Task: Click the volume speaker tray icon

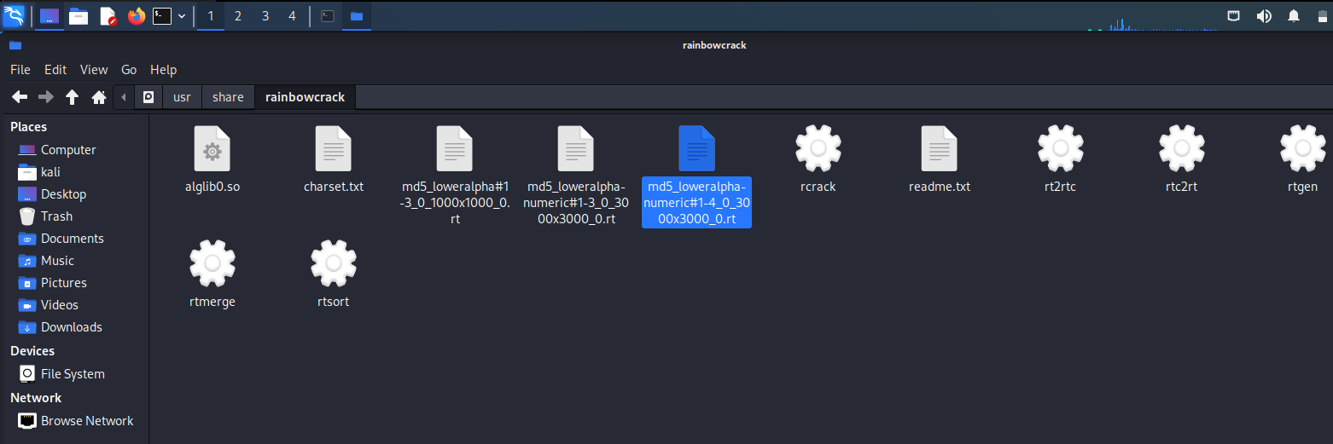Action: point(1264,16)
